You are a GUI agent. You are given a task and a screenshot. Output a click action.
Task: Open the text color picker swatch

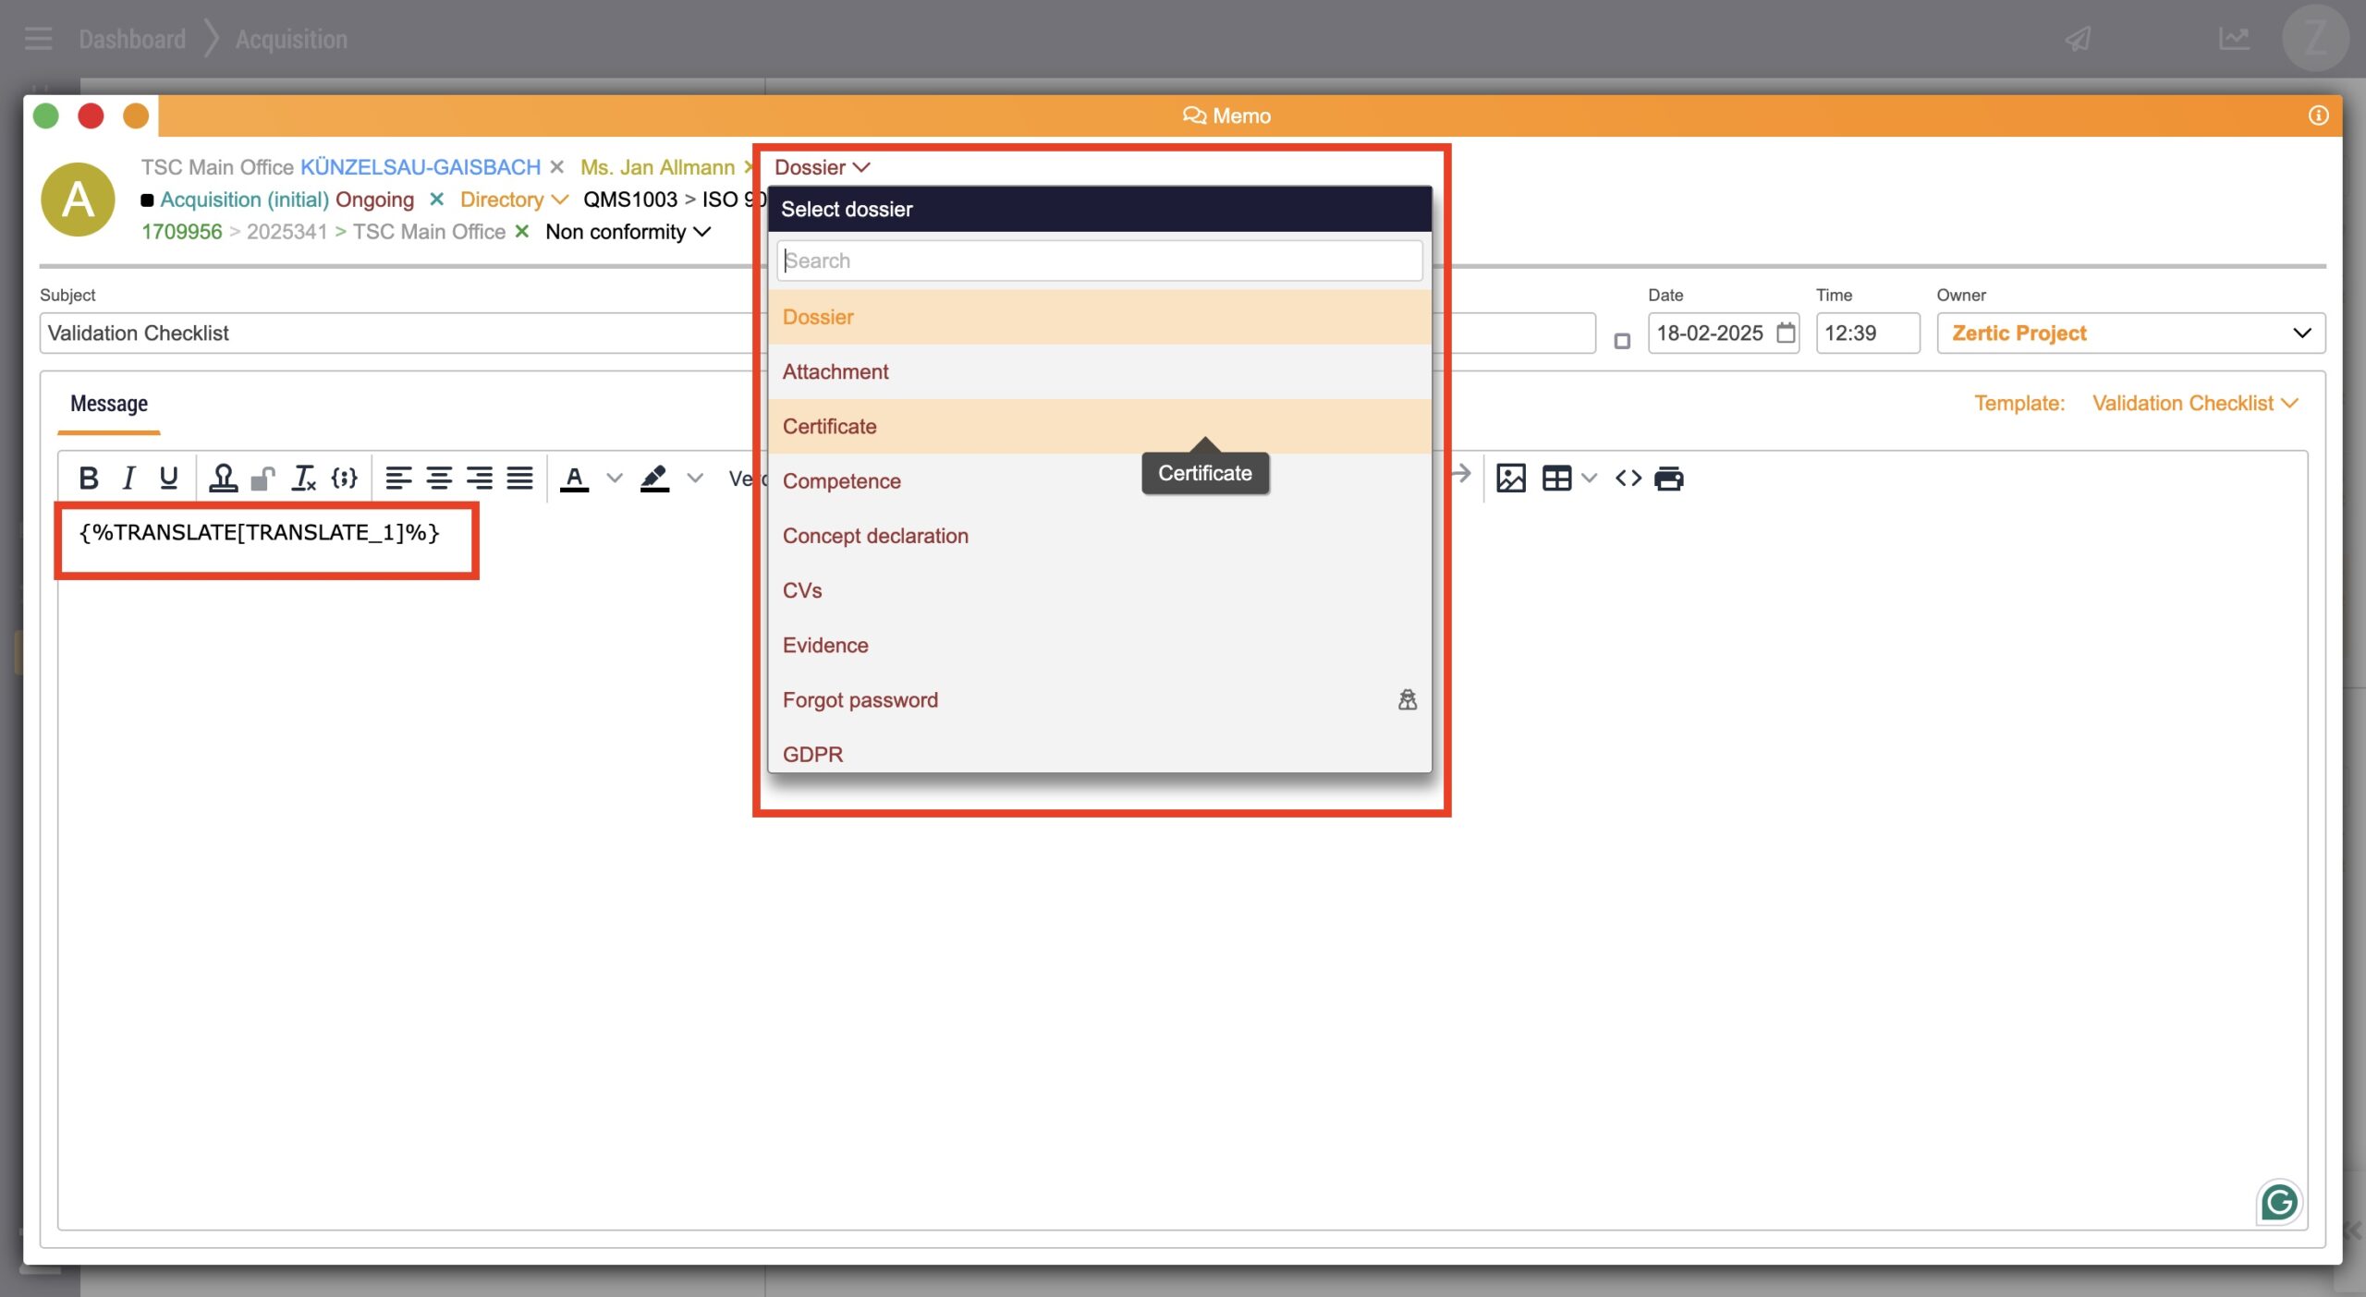[x=574, y=478]
